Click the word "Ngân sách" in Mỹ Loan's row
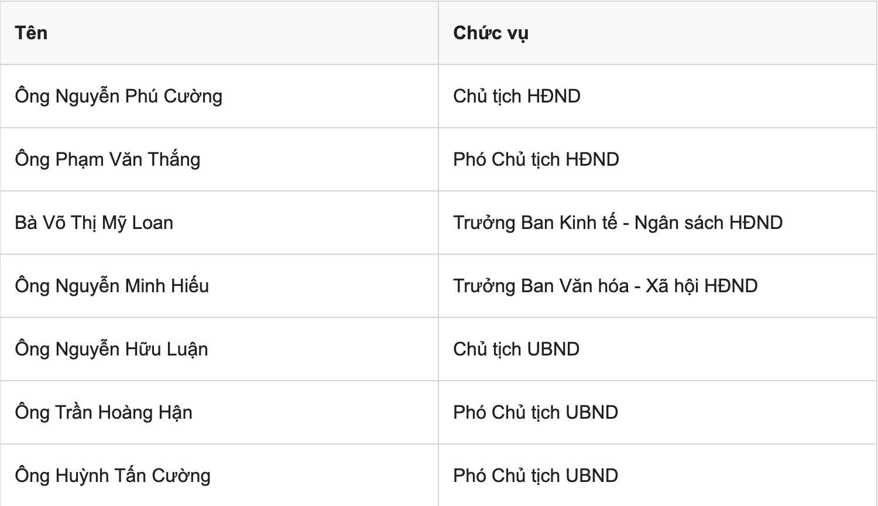The height and width of the screenshot is (506, 878). (x=680, y=223)
